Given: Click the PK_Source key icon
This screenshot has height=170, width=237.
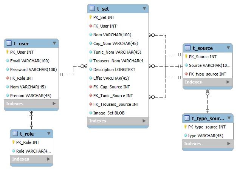Looking at the screenshot, I should (186, 56).
